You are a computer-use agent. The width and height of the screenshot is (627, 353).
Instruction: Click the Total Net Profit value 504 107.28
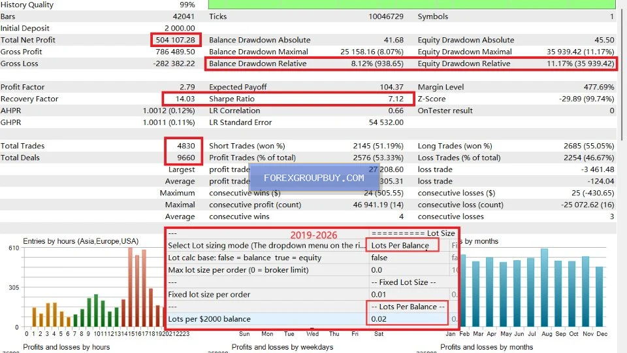[x=175, y=40]
